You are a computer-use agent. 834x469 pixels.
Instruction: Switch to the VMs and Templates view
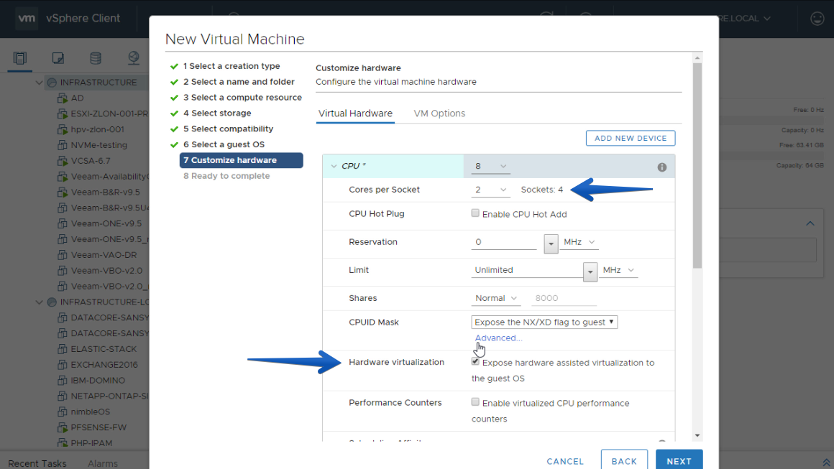(x=58, y=58)
